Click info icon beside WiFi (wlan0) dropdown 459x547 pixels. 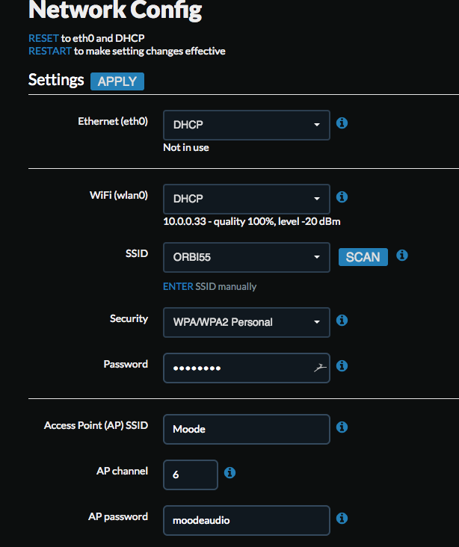click(342, 197)
